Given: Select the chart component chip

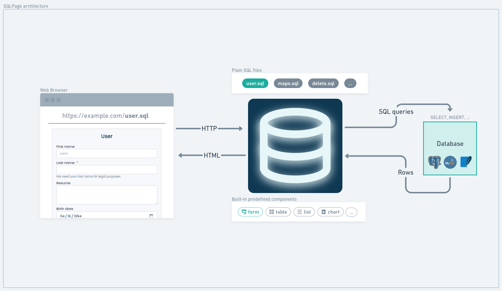Looking at the screenshot, I should tap(331, 212).
